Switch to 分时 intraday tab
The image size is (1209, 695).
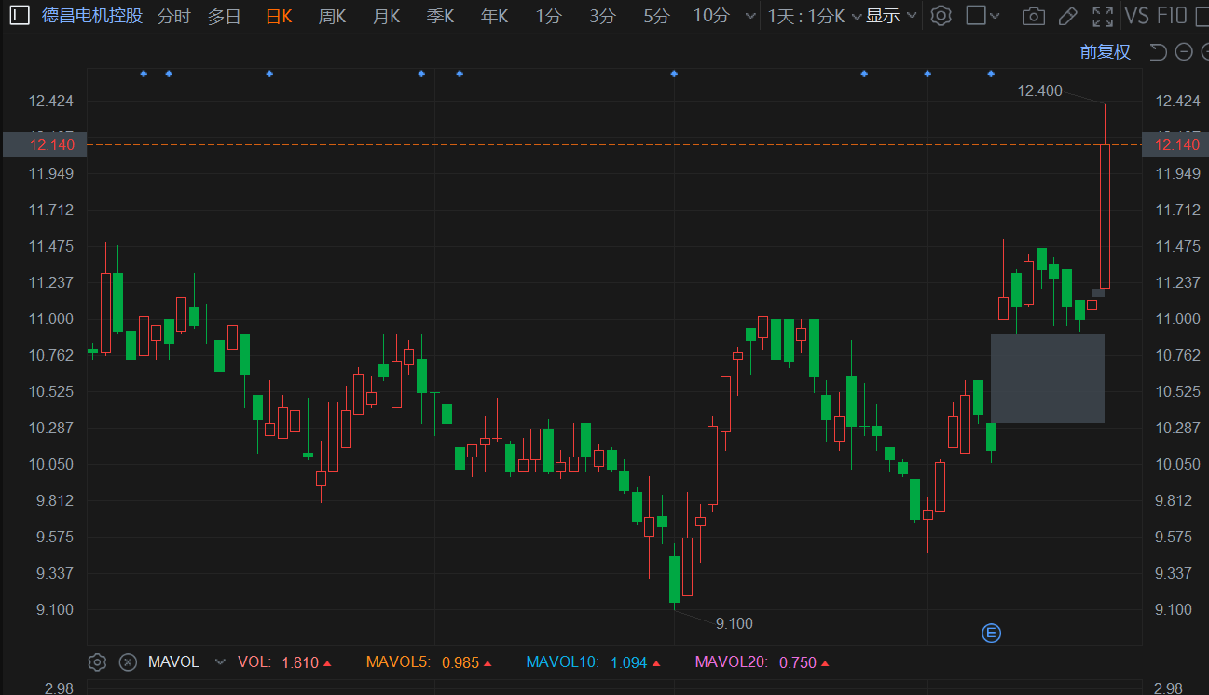pos(173,16)
